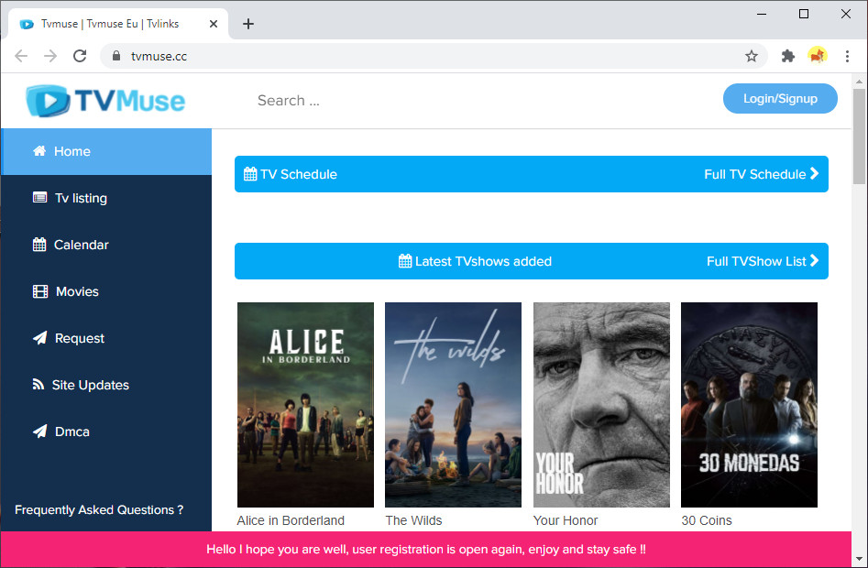Open a new browser tab
The height and width of the screenshot is (568, 868).
tap(248, 24)
